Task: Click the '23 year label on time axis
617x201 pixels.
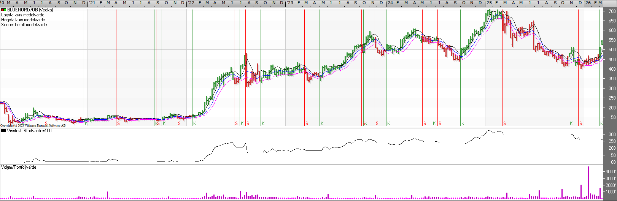Action: [289, 3]
